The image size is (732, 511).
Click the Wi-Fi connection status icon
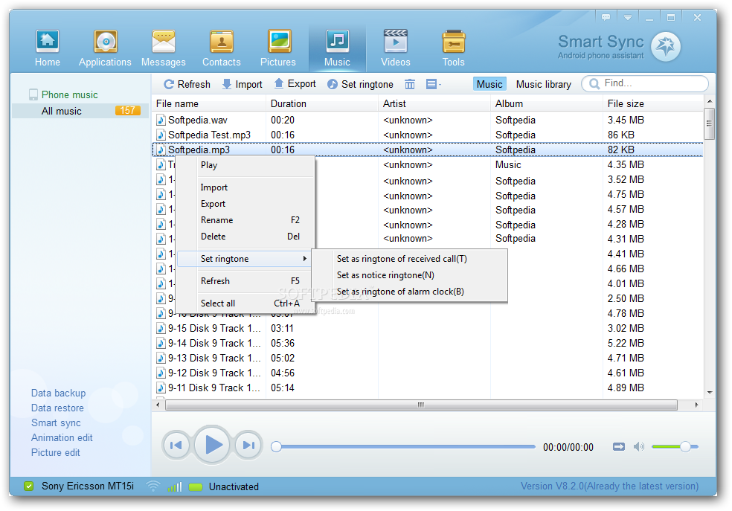153,486
